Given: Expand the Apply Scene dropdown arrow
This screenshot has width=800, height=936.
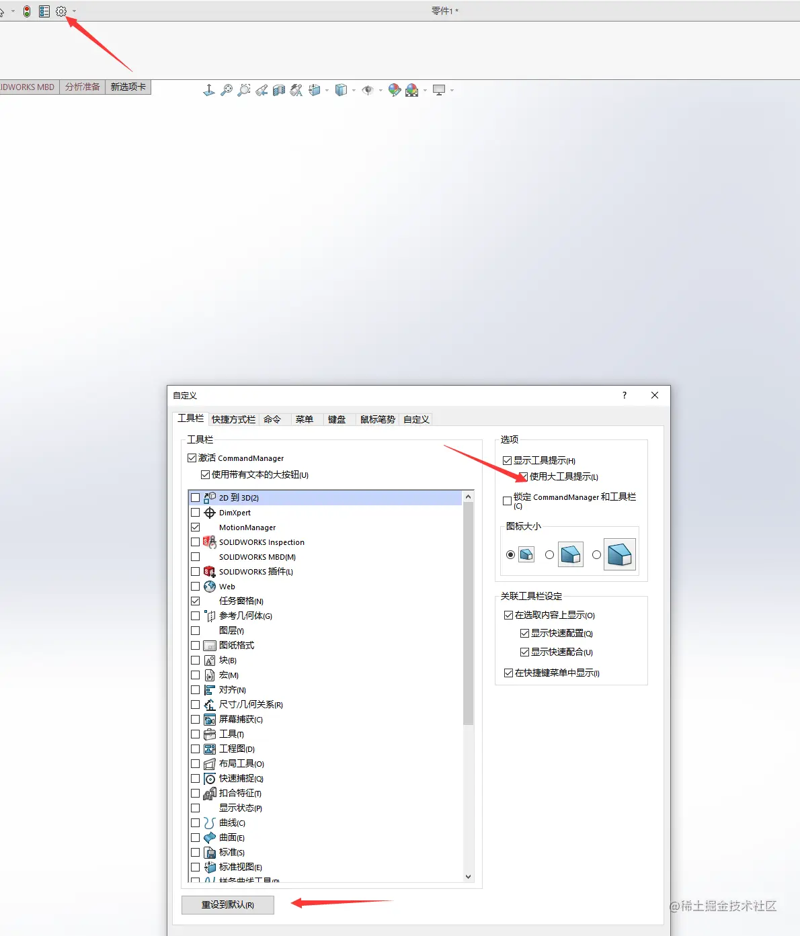Looking at the screenshot, I should pos(425,90).
